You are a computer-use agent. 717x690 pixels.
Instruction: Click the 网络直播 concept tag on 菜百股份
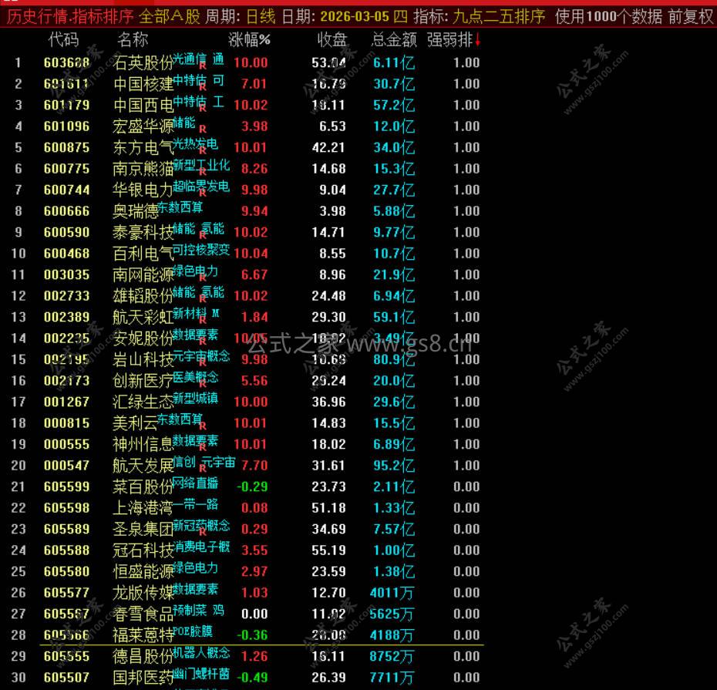click(x=195, y=483)
